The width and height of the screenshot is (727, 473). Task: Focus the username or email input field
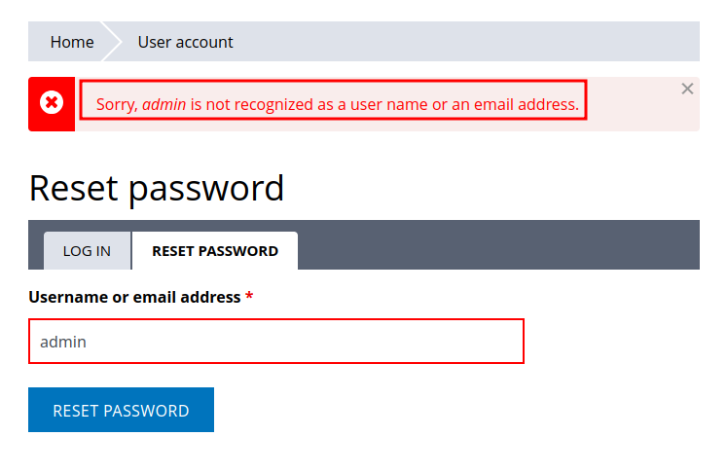pos(276,342)
